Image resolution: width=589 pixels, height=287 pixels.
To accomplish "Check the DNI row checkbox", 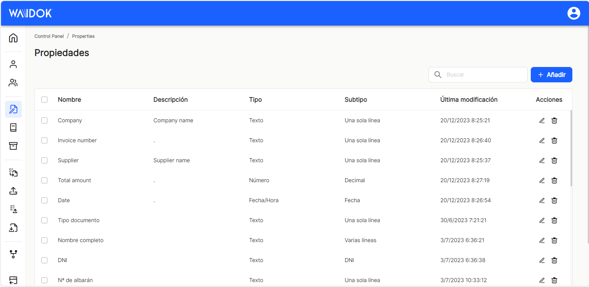I will pos(44,260).
